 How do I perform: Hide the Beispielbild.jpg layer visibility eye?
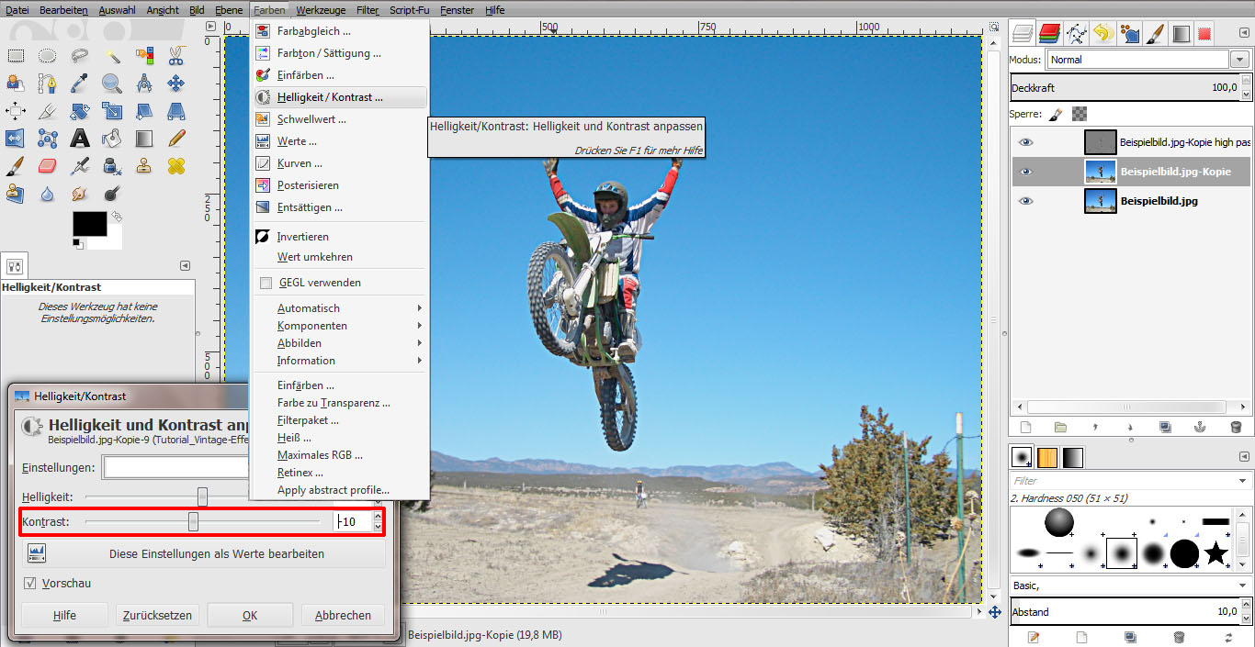[1025, 200]
